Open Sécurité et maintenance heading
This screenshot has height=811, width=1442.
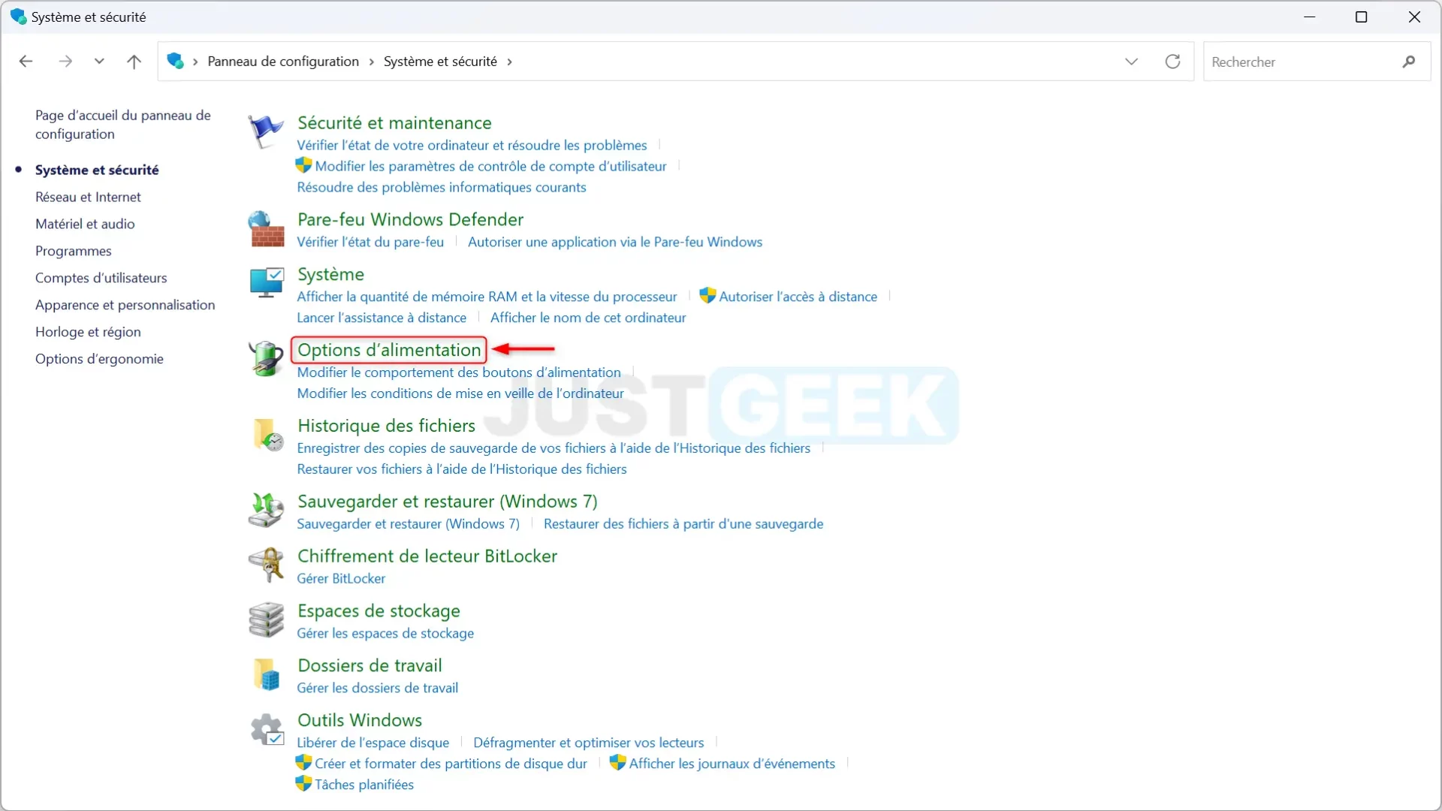click(394, 123)
